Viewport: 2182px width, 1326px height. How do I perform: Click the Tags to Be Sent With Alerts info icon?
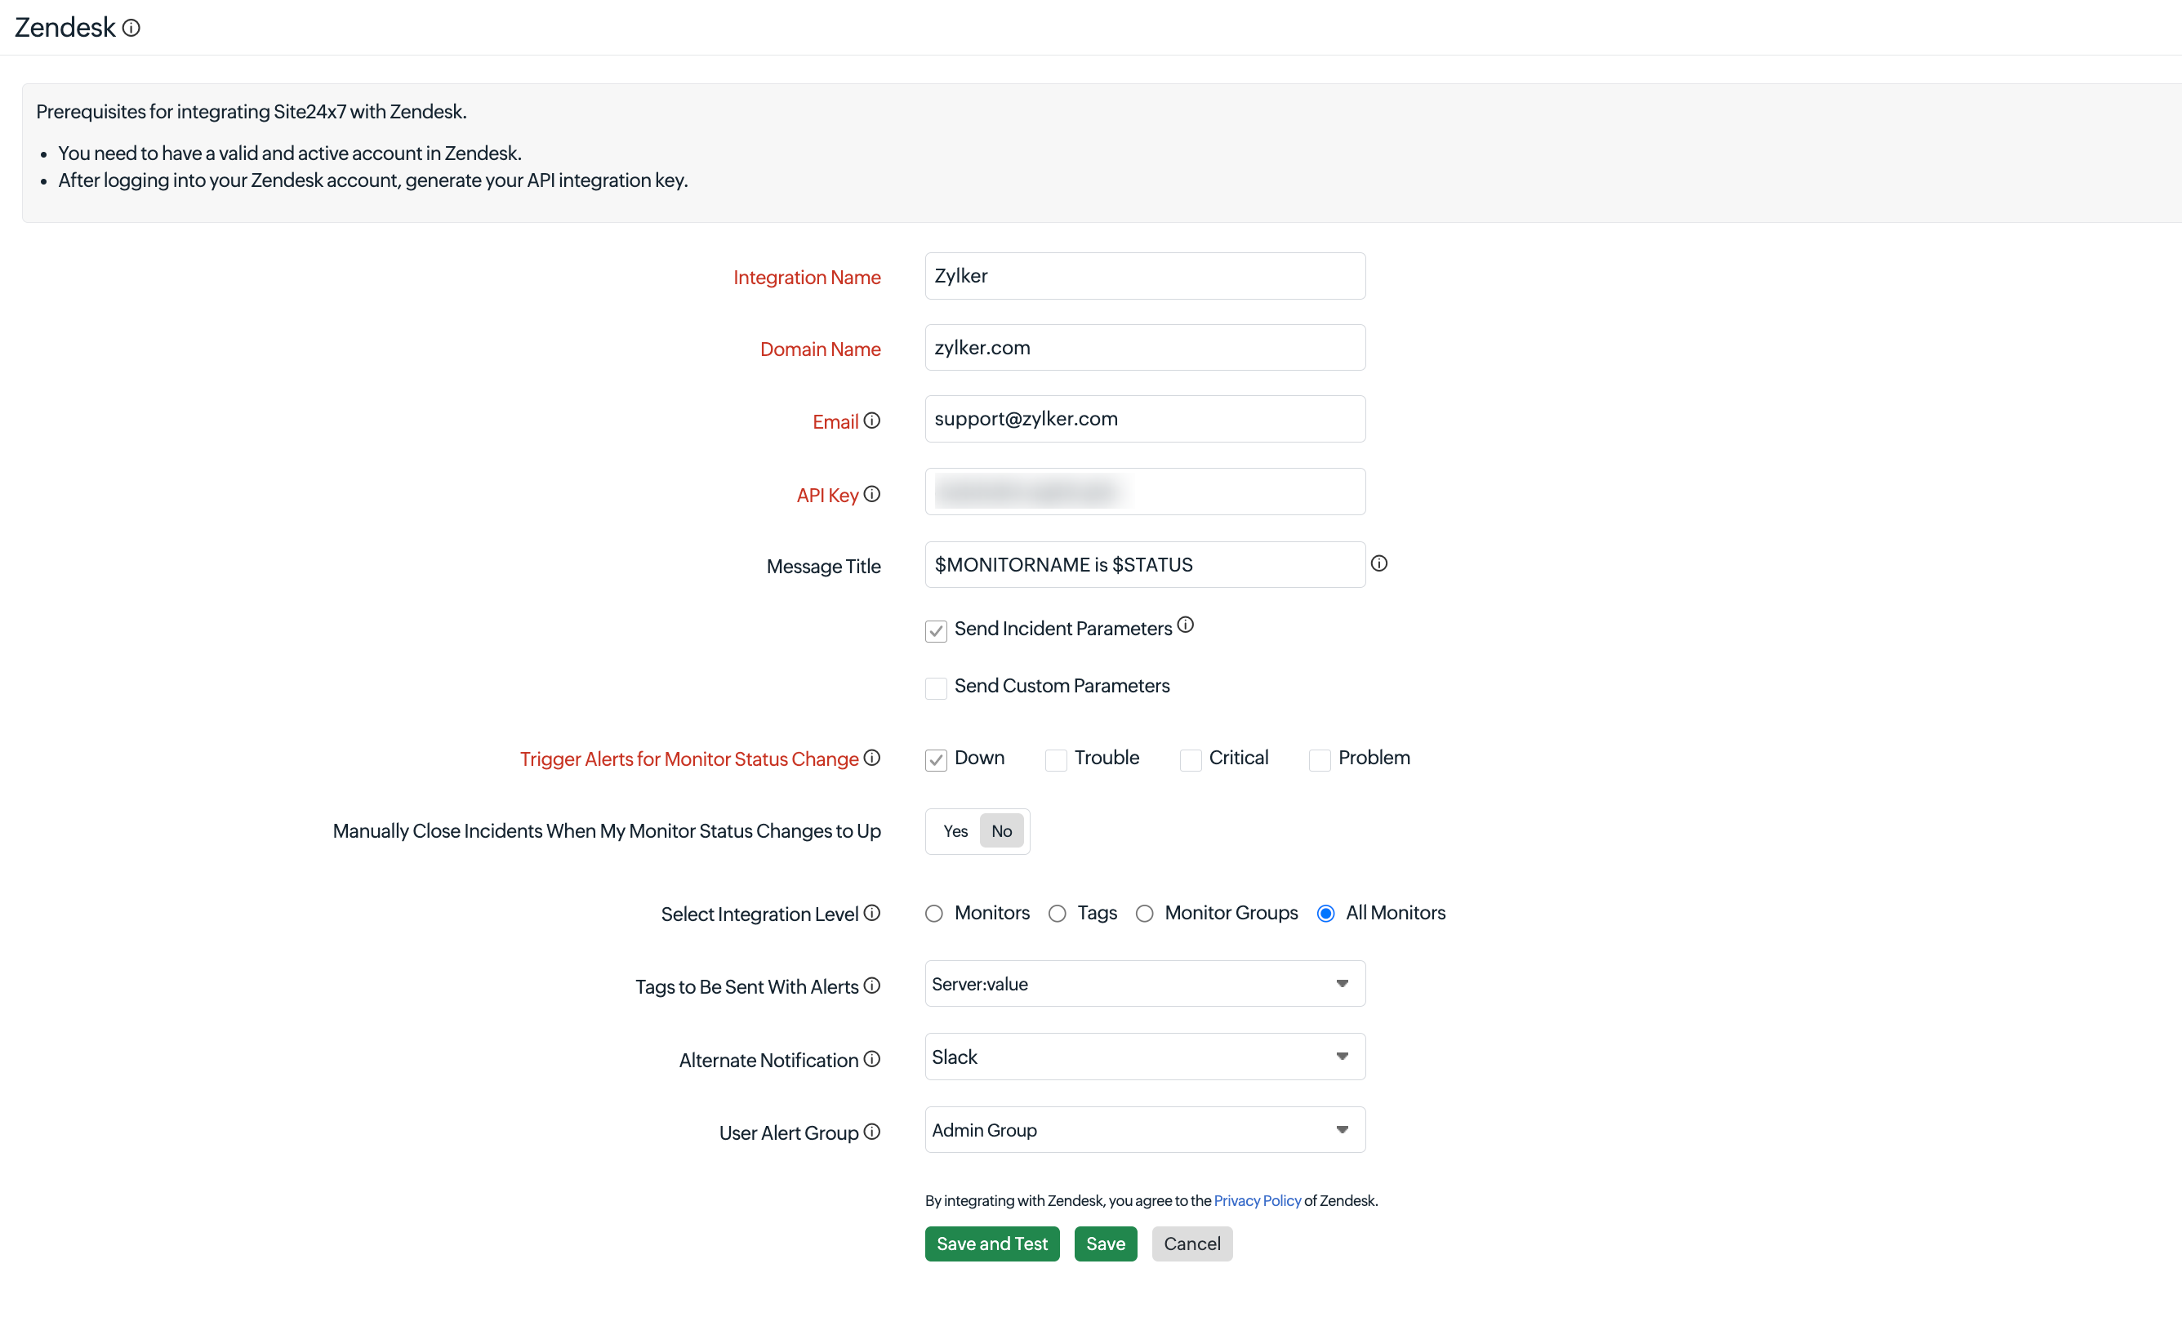pos(871,986)
